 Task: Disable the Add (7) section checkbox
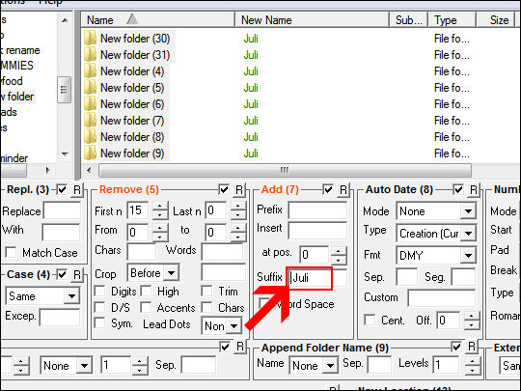[x=328, y=189]
